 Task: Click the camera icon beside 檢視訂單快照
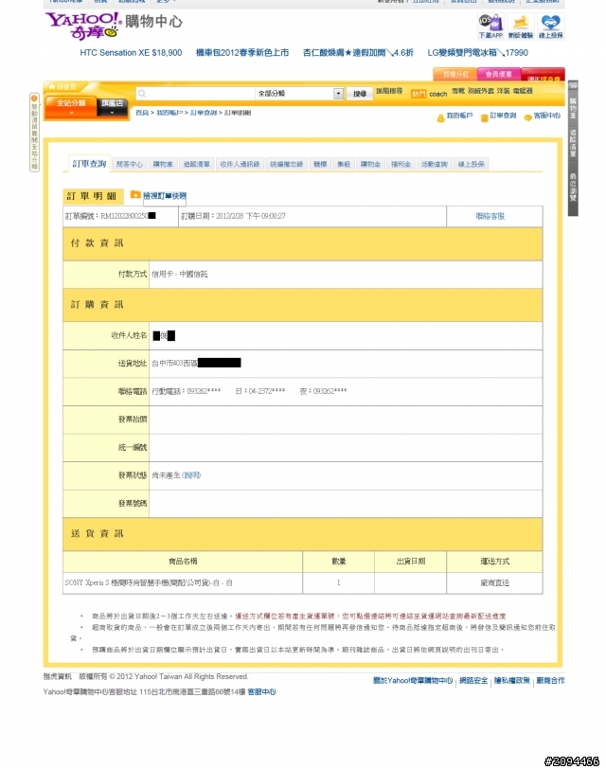[135, 195]
